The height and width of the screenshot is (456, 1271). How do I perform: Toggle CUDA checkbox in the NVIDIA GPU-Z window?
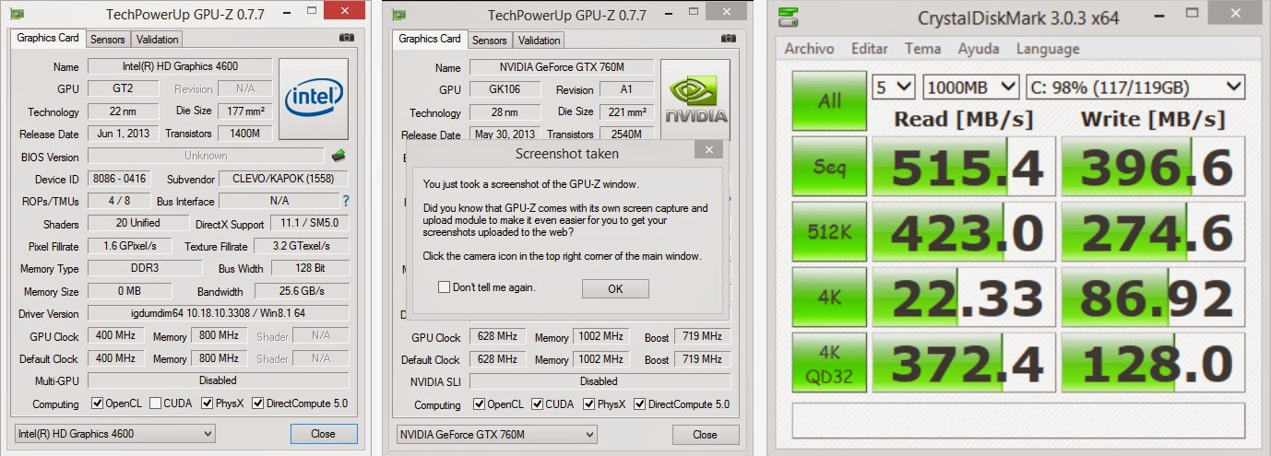(x=537, y=404)
